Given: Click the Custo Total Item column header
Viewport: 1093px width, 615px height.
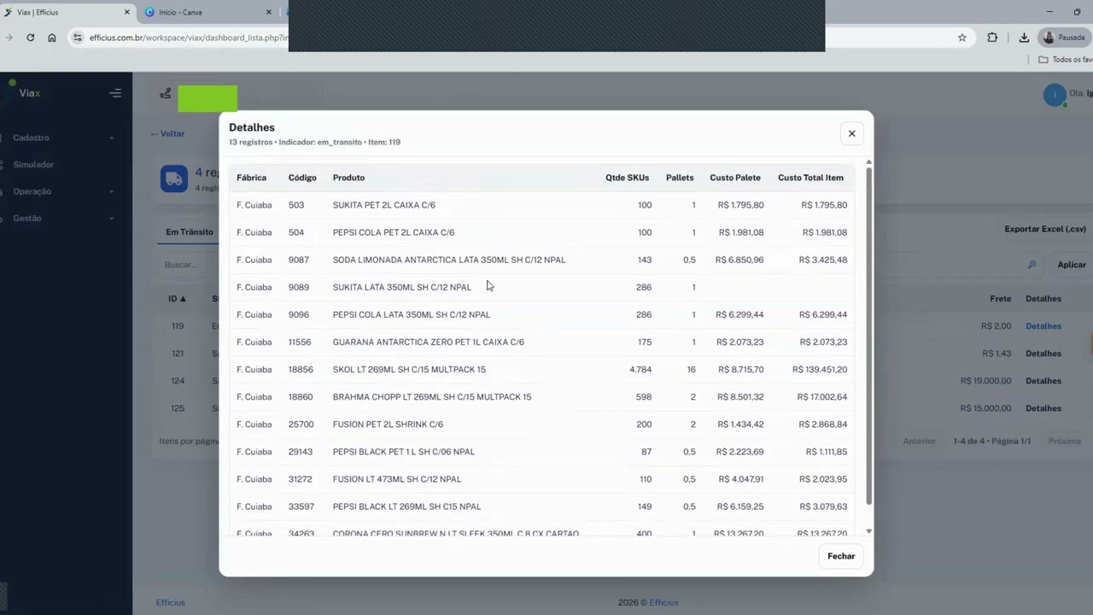Looking at the screenshot, I should tap(810, 178).
